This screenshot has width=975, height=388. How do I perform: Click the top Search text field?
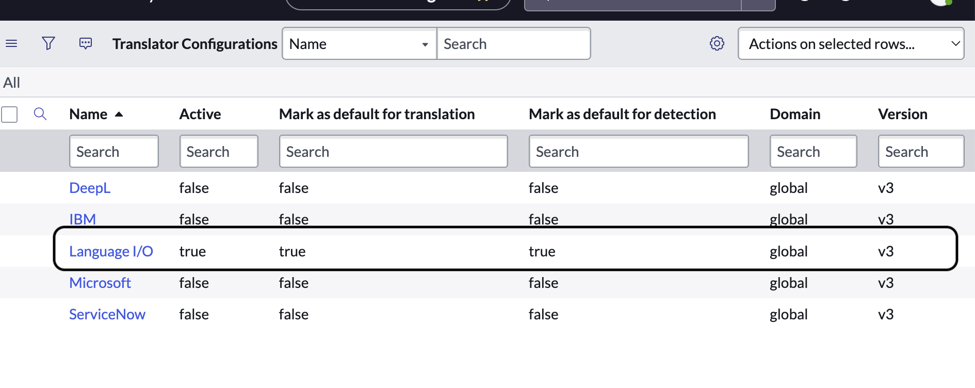[513, 44]
